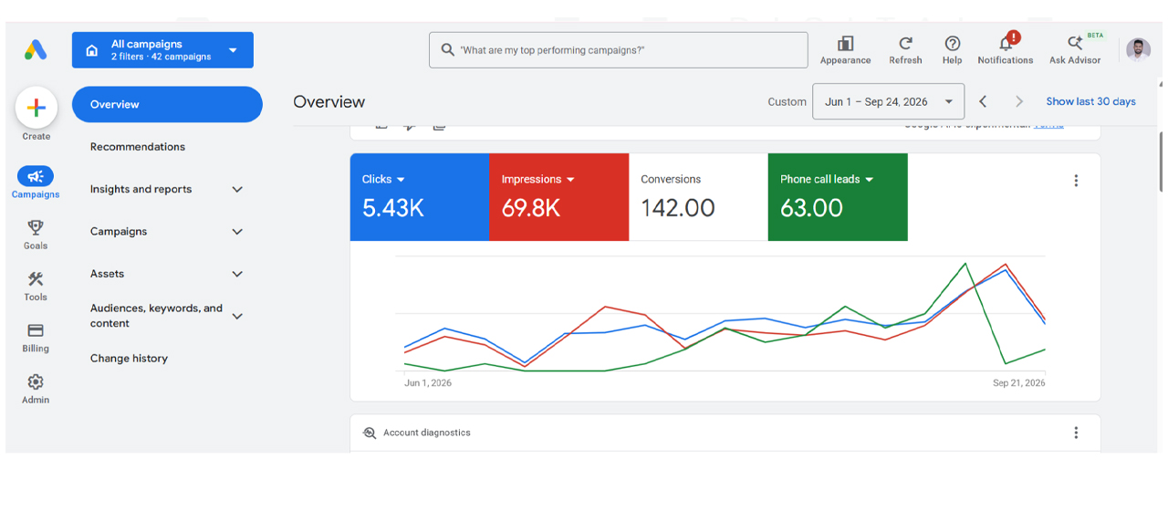Open Change history page
Viewport: 1168px width, 522px height.
129,359
